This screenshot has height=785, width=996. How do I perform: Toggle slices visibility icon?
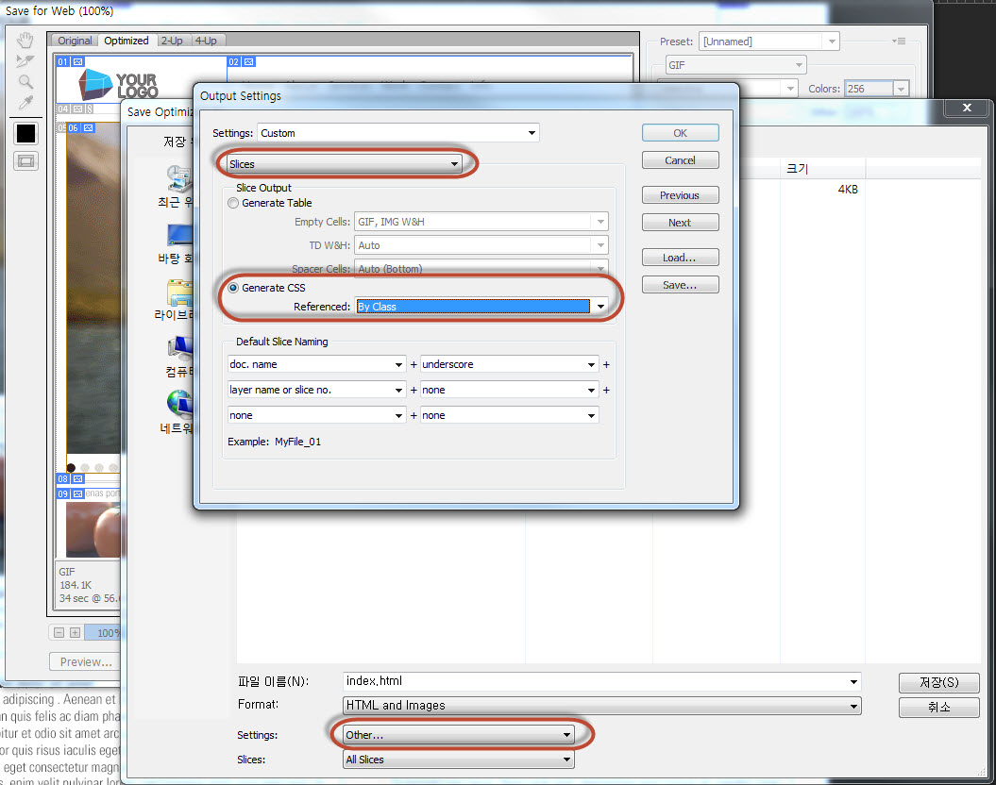point(25,161)
